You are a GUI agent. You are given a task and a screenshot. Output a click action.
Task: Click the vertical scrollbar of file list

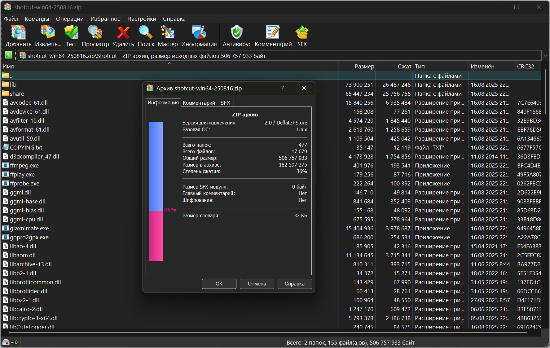(545, 92)
